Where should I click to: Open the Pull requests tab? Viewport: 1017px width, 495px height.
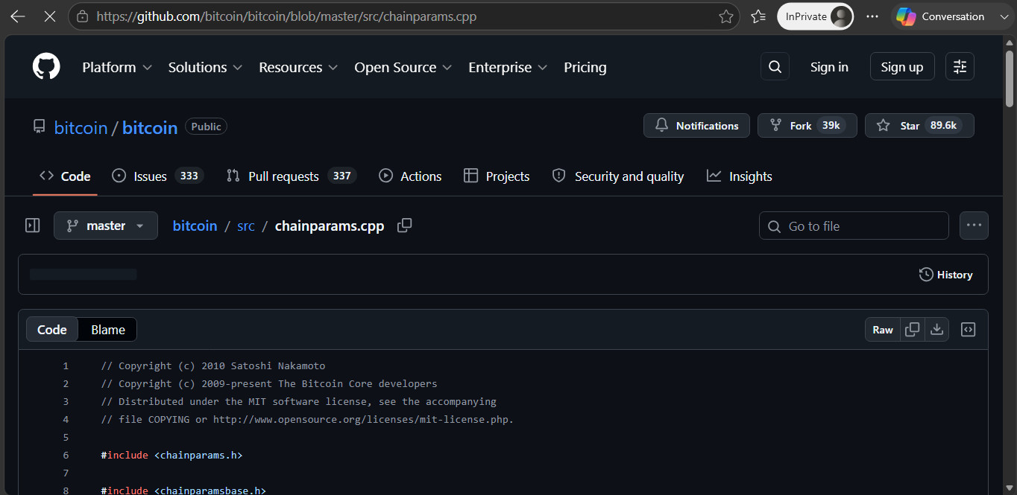click(x=292, y=176)
